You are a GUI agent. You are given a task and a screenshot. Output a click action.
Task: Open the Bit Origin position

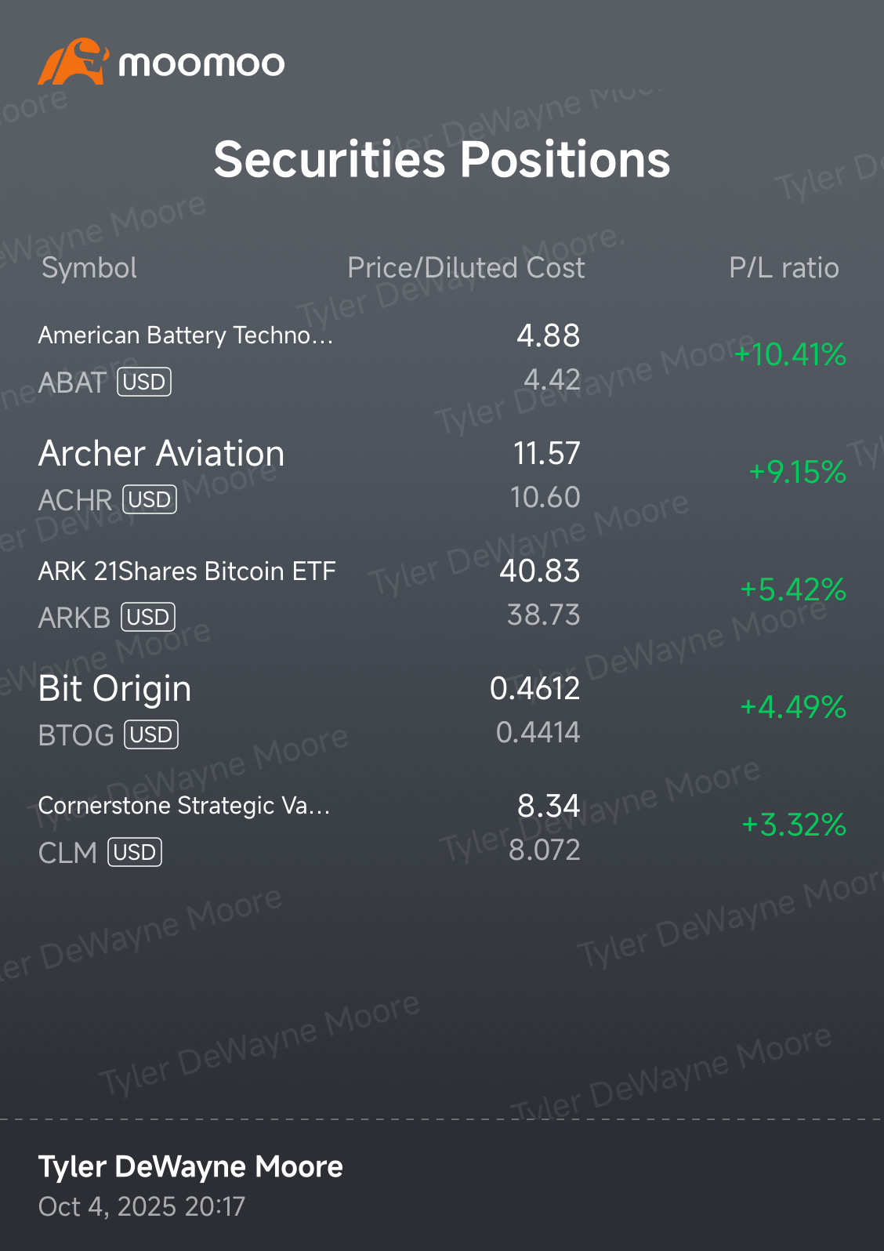coord(115,689)
